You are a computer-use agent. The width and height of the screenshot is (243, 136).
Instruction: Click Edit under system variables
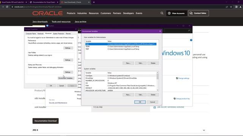(x=140, y=95)
